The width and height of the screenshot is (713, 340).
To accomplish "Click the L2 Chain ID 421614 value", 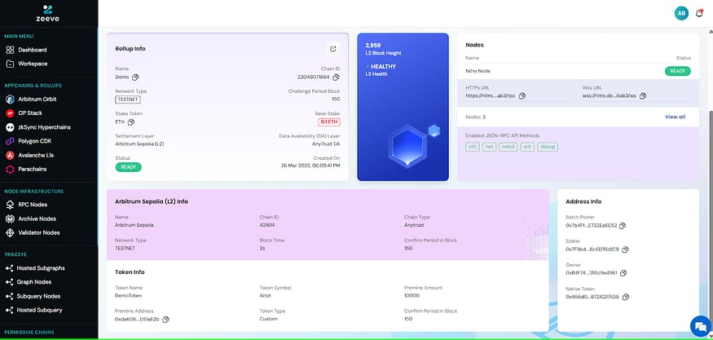I will [267, 225].
